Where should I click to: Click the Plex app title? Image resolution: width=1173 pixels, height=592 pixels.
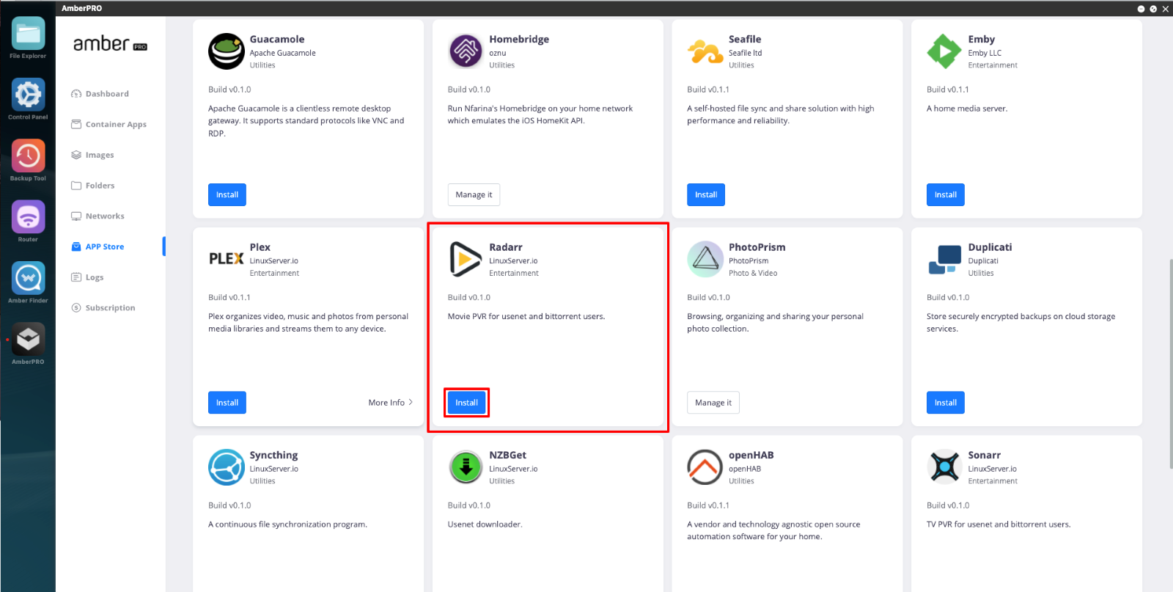[x=260, y=247]
